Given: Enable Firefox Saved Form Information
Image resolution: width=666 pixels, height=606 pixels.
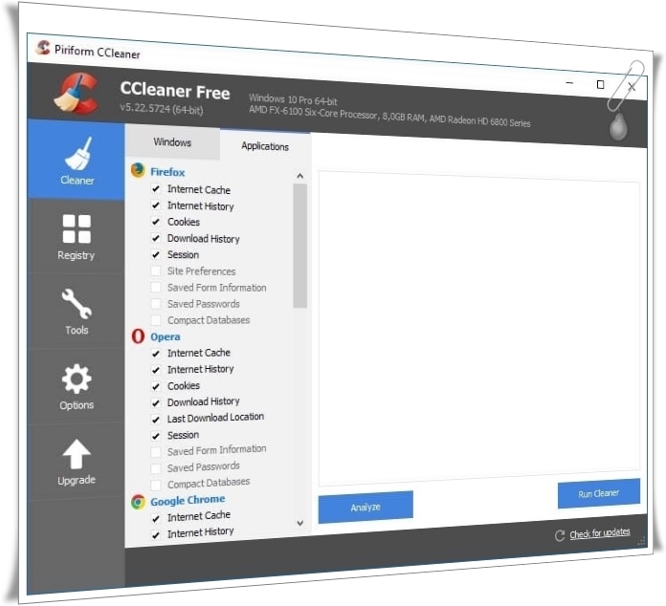Looking at the screenshot, I should [156, 288].
